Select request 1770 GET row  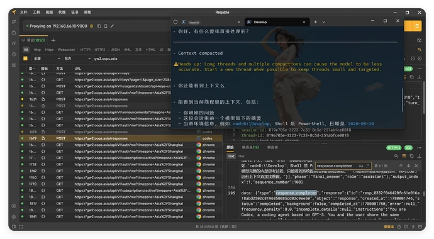[x=121, y=184]
